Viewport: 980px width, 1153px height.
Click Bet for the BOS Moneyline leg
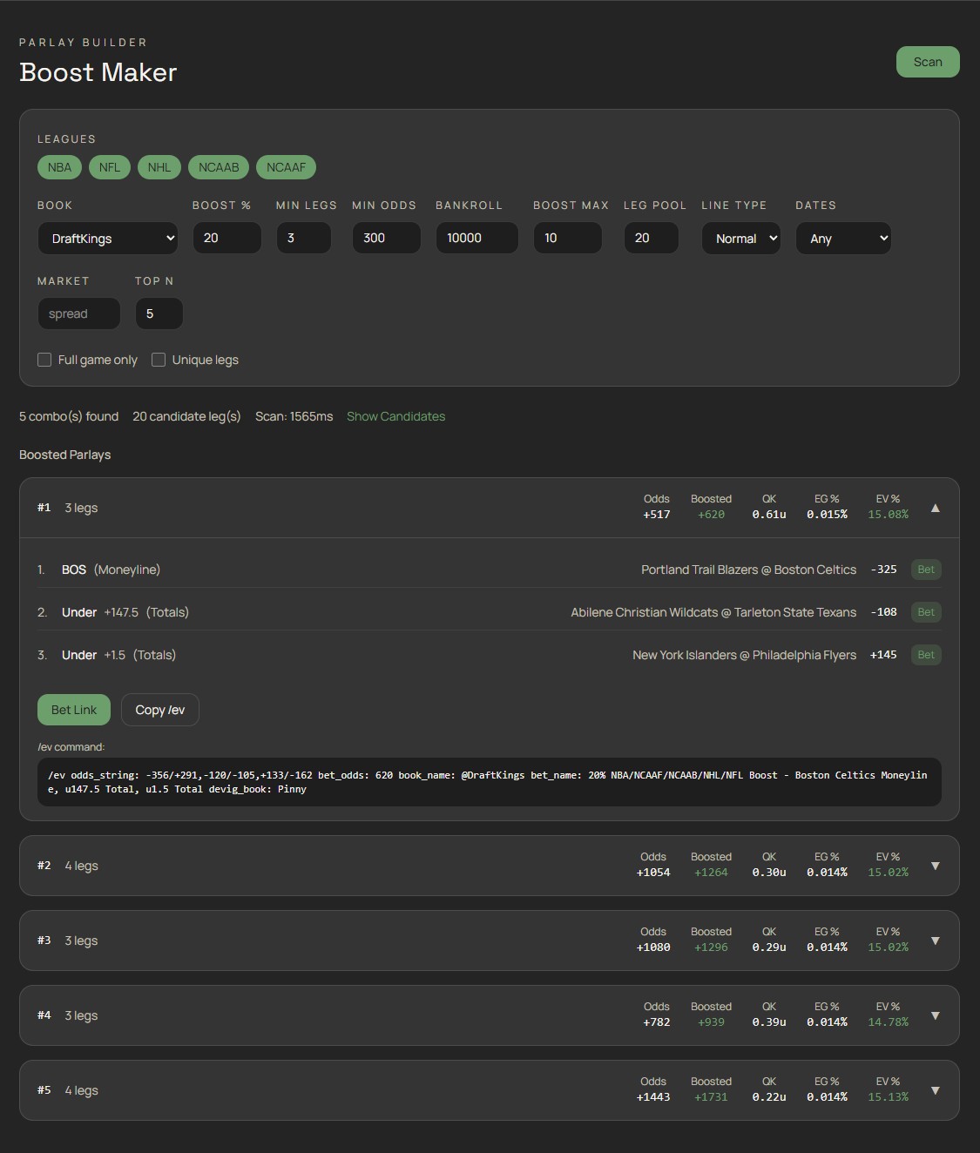click(925, 570)
